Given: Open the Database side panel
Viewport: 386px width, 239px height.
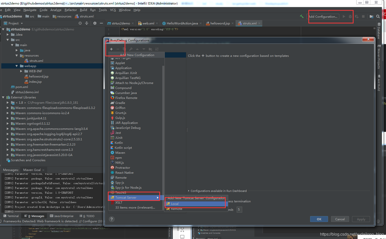Looking at the screenshot, I should click(379, 31).
